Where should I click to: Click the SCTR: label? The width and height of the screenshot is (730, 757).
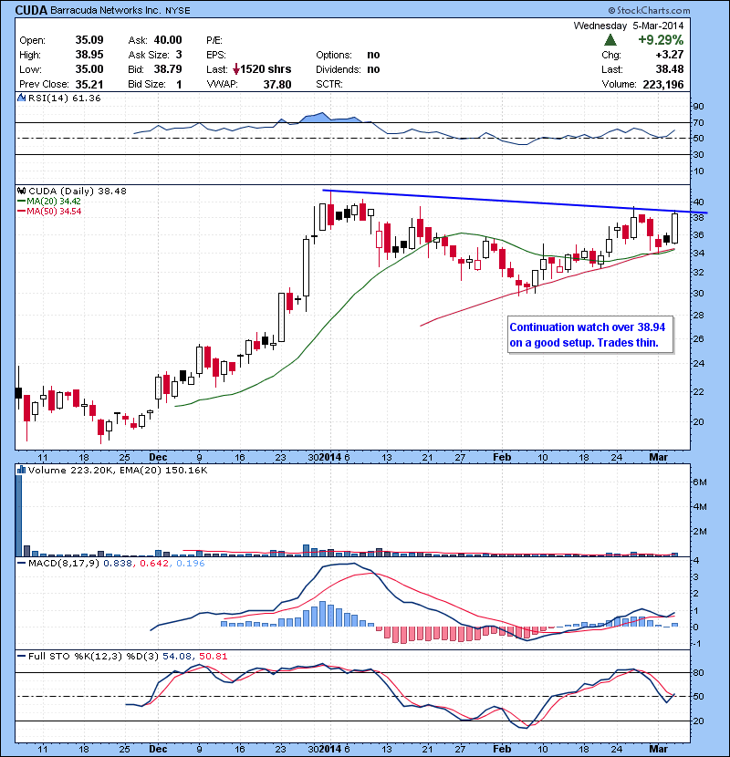pos(329,85)
